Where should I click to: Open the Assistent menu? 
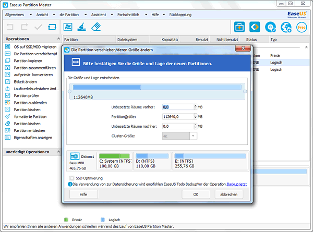(99, 15)
